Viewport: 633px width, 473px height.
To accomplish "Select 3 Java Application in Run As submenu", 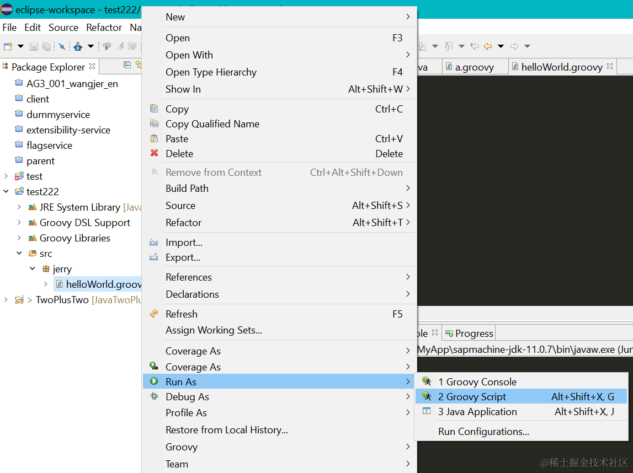I will (x=521, y=412).
